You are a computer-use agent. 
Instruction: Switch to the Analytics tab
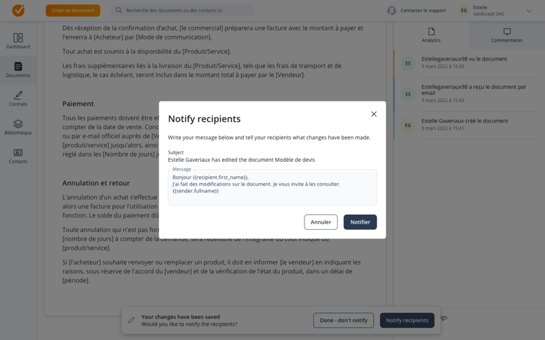pos(431,35)
